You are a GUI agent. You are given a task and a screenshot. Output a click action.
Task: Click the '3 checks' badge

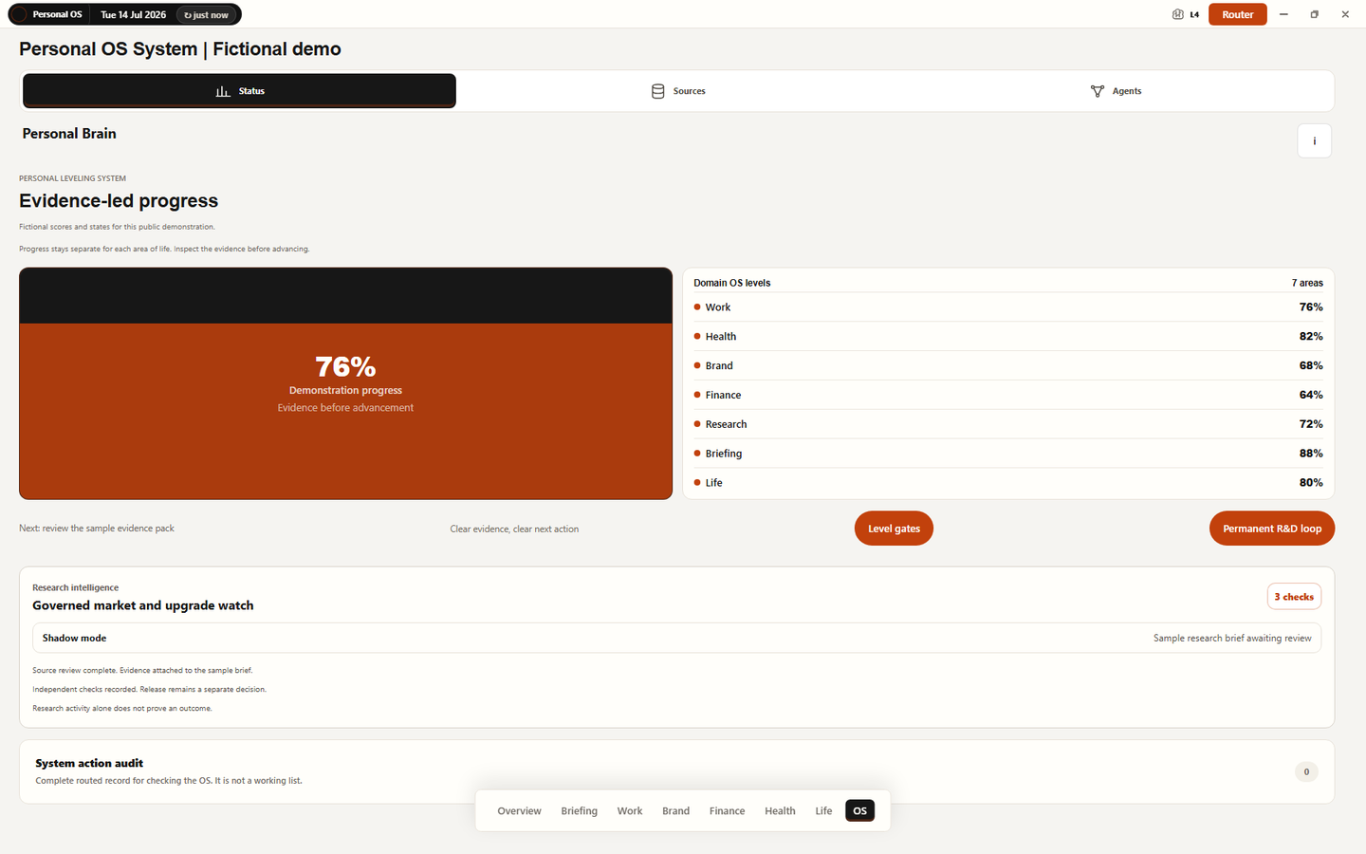click(x=1294, y=596)
